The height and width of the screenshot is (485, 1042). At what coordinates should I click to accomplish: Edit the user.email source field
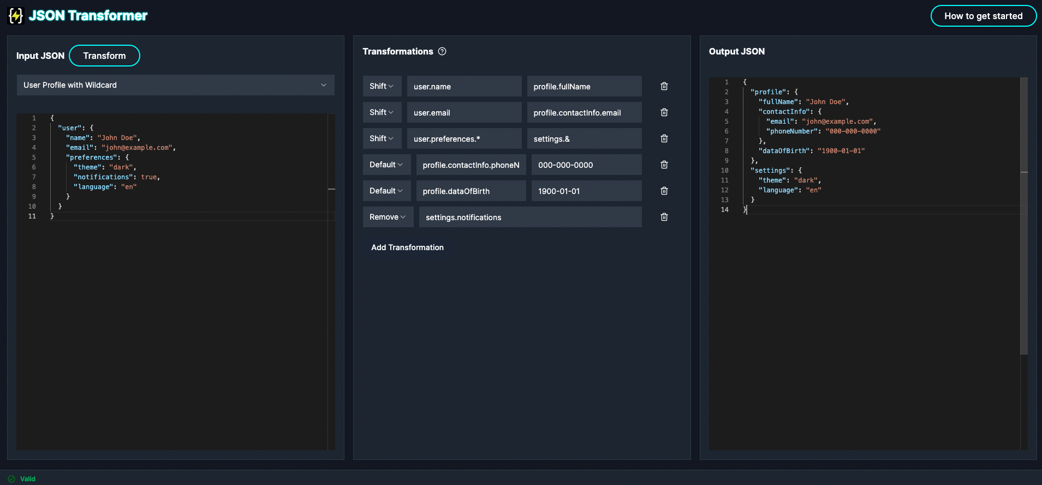[x=464, y=112]
